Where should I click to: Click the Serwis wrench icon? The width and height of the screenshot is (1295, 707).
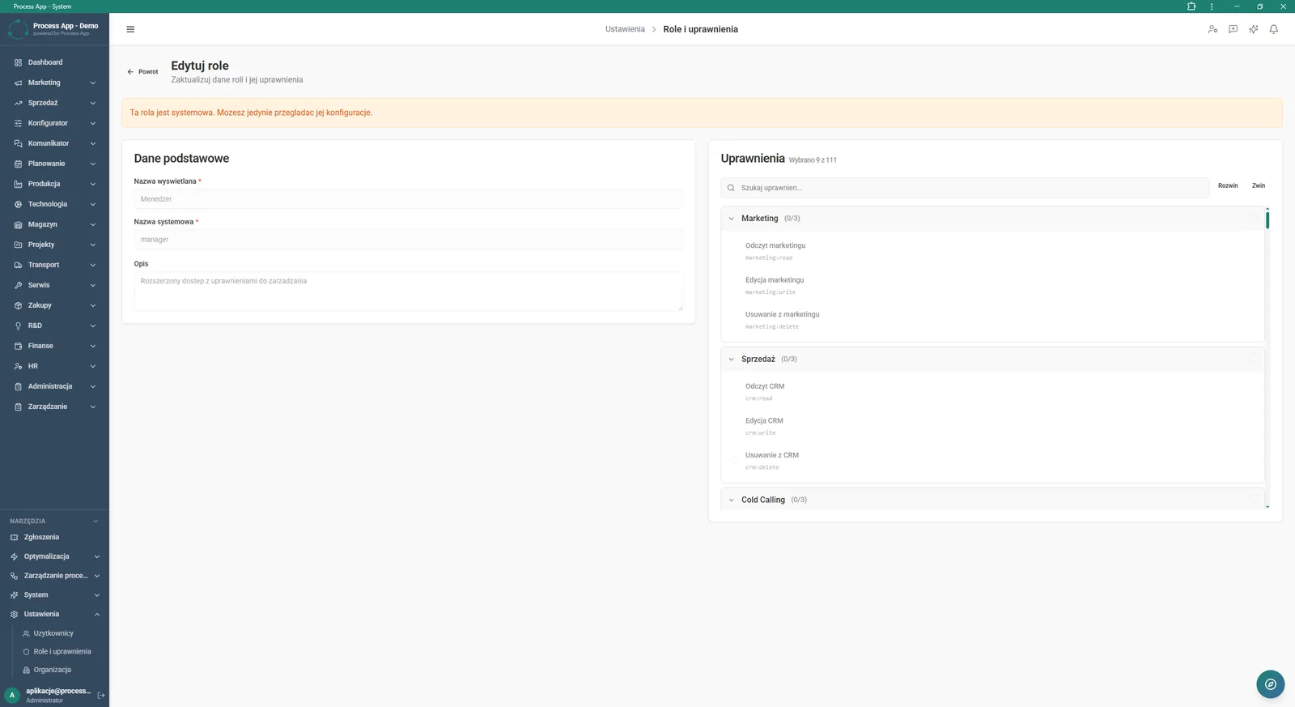(x=18, y=285)
